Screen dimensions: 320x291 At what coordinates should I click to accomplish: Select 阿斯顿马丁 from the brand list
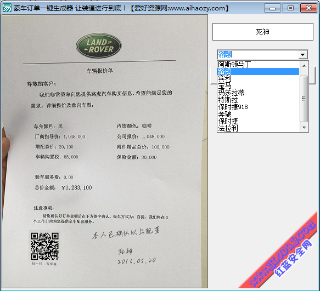258,65
